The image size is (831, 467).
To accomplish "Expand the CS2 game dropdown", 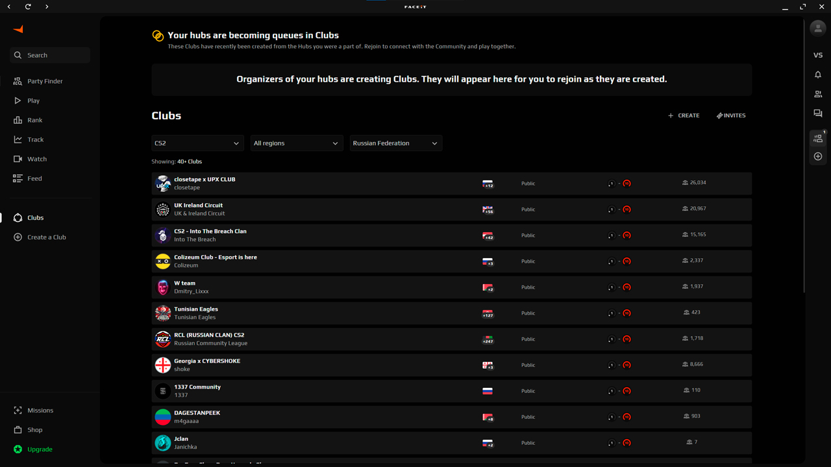I will tap(197, 143).
